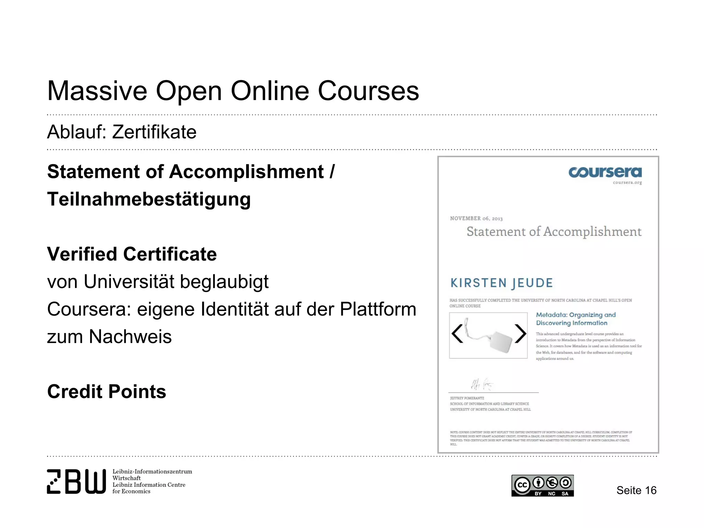Click 'Leibniz-Informationszentrum' in the footer
The height and width of the screenshot is (528, 704).
152,472
